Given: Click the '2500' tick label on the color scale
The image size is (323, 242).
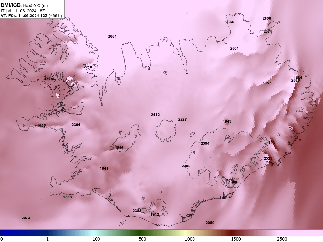Looking at the screenshot, I should [x=282, y=239].
